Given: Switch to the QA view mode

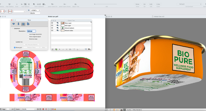Looking at the screenshot, I should click(x=144, y=4).
